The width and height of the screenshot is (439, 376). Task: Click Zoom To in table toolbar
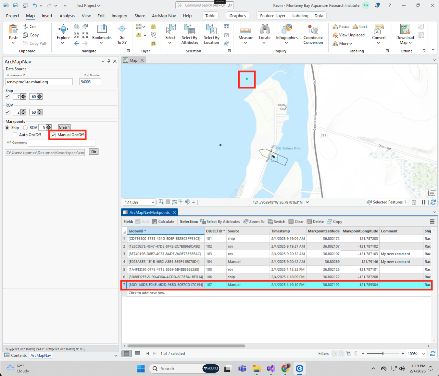pos(254,222)
